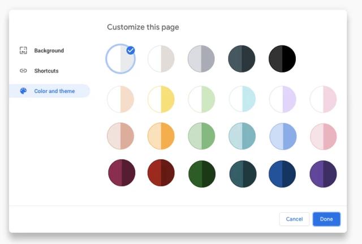Choose the white and lavender theme
This screenshot has width=362, height=244.
(x=283, y=100)
